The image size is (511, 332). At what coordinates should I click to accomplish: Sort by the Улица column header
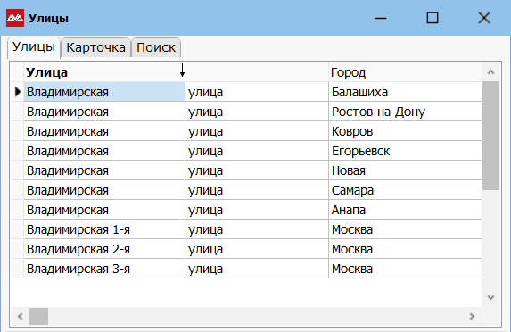point(104,72)
